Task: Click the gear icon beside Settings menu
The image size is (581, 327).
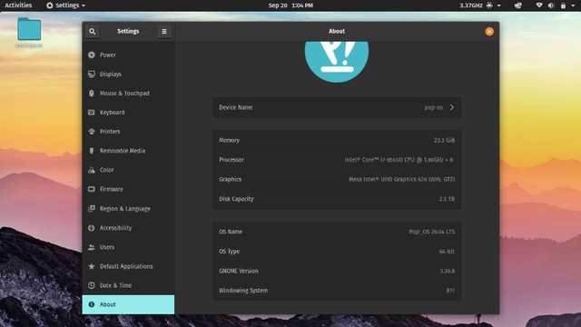Action: (50, 5)
